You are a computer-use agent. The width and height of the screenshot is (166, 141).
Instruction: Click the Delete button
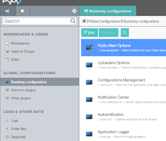click(108, 32)
